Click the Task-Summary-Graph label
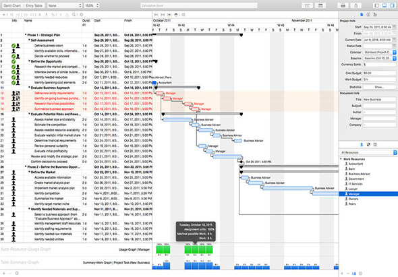This screenshot has height=277, width=398. tap(20, 262)
